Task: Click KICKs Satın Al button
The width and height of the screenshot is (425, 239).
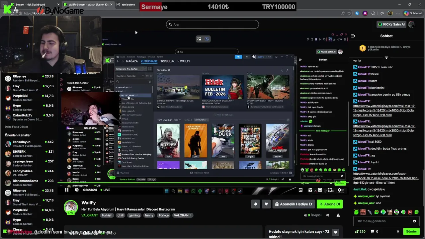Action: click(391, 24)
